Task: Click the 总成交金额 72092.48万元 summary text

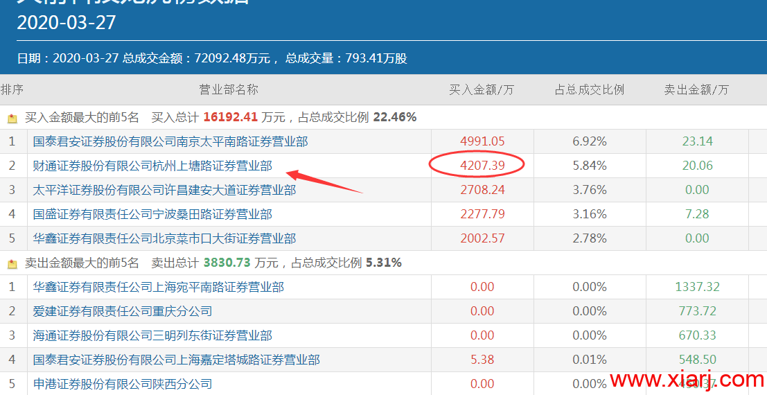Action: click(x=197, y=58)
